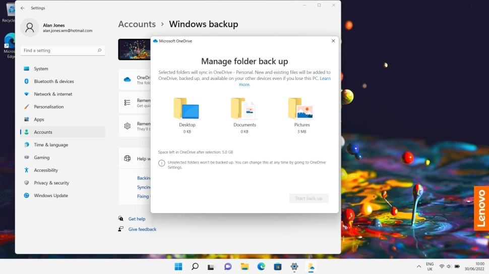The height and width of the screenshot is (274, 489).
Task: Select Accounts in settings sidebar
Action: point(63,132)
